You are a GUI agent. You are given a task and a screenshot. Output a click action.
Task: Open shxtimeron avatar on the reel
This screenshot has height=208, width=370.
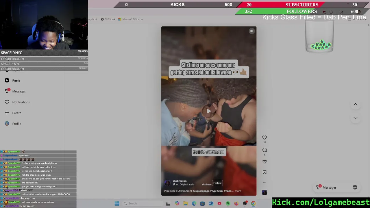pos(167,183)
